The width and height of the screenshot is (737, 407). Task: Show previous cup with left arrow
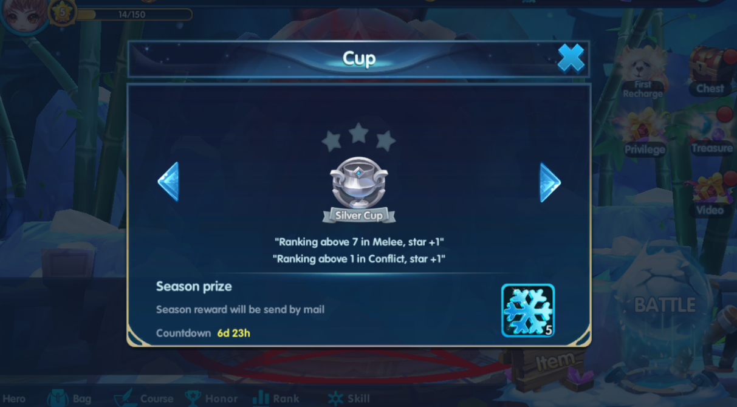click(168, 182)
